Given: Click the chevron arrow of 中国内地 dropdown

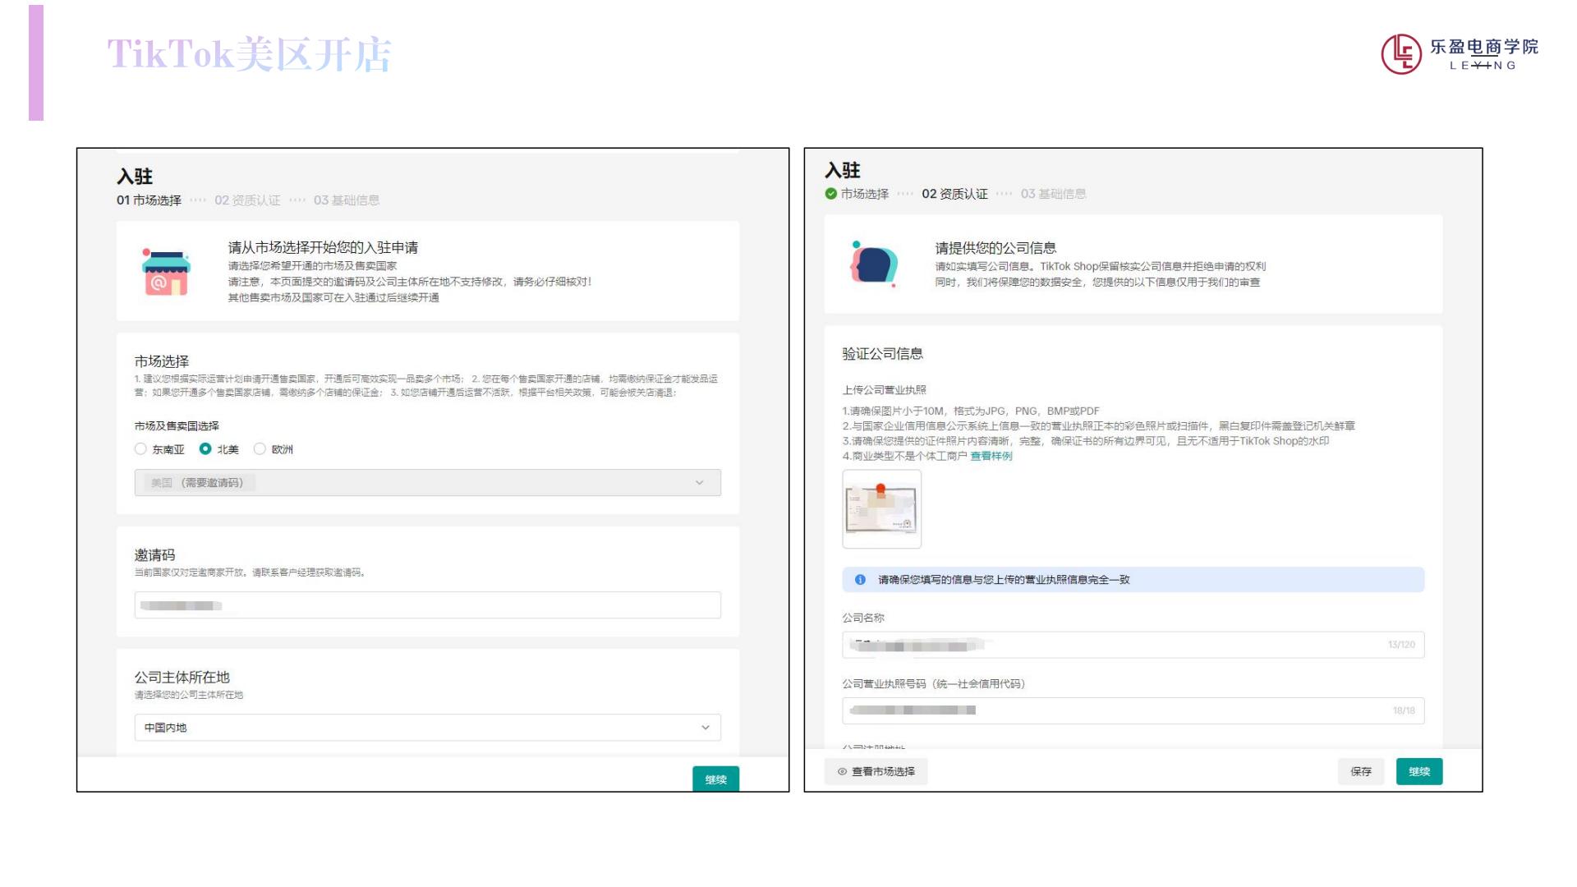Looking at the screenshot, I should point(705,727).
